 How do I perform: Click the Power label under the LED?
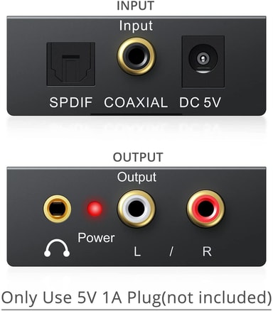pyautogui.click(x=96, y=237)
